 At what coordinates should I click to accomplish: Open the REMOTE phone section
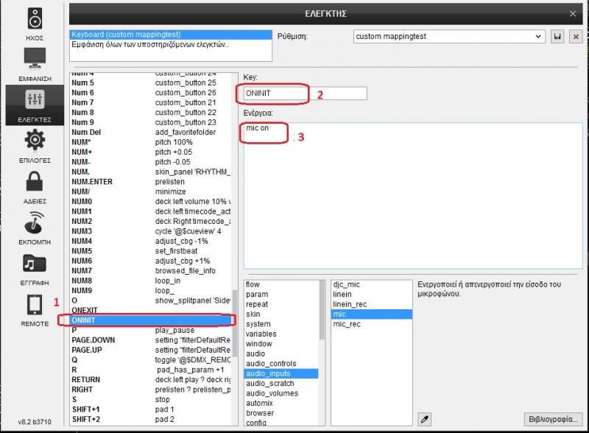[x=34, y=308]
